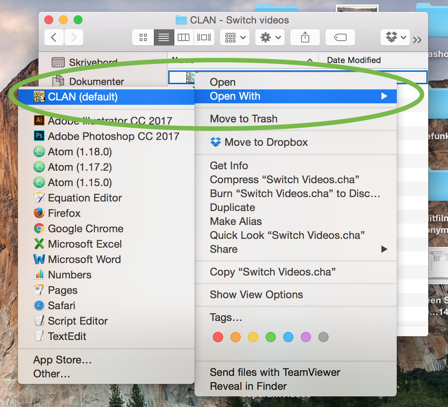Sort by the Date Modified column header
448x407 pixels.
(354, 60)
